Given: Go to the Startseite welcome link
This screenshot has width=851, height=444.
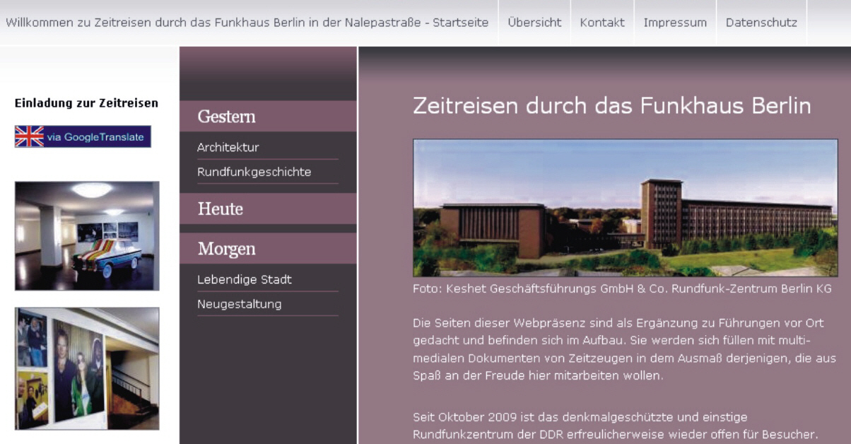Looking at the screenshot, I should pos(247,23).
